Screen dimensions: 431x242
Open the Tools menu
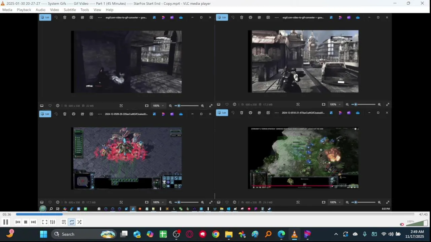click(85, 10)
